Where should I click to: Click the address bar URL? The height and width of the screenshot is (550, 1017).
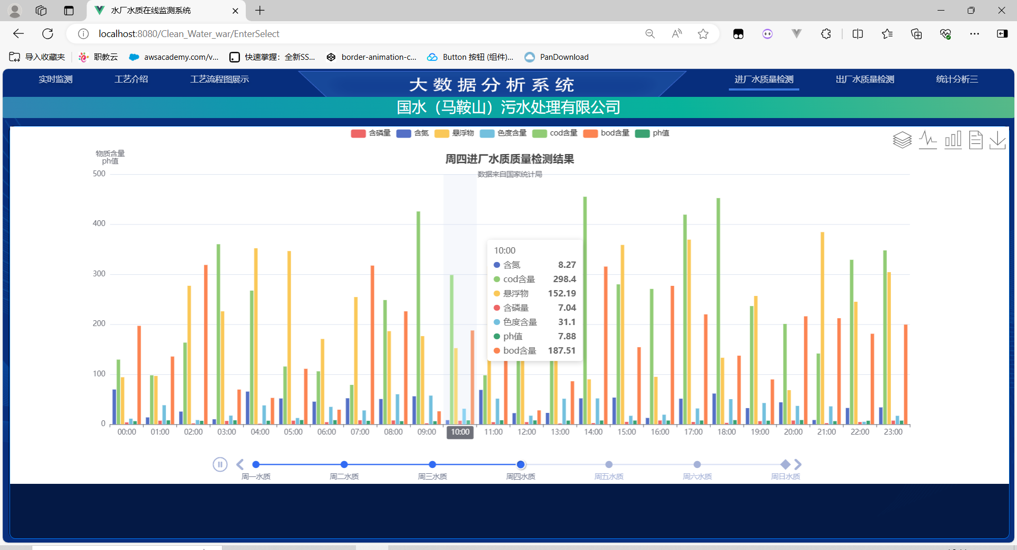(189, 34)
